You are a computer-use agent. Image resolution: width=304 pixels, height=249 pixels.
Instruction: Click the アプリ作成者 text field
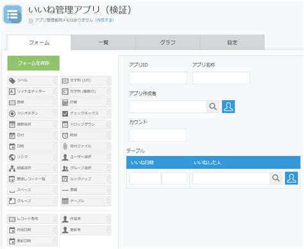167,107
